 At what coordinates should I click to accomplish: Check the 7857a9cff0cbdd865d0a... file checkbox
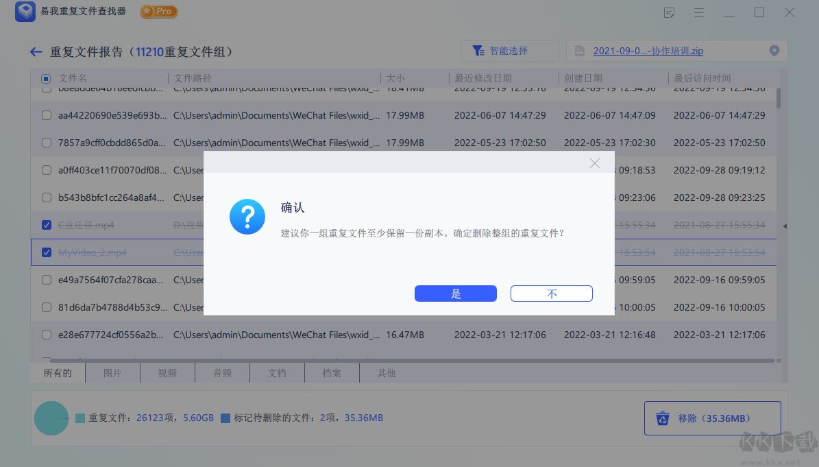tap(47, 143)
